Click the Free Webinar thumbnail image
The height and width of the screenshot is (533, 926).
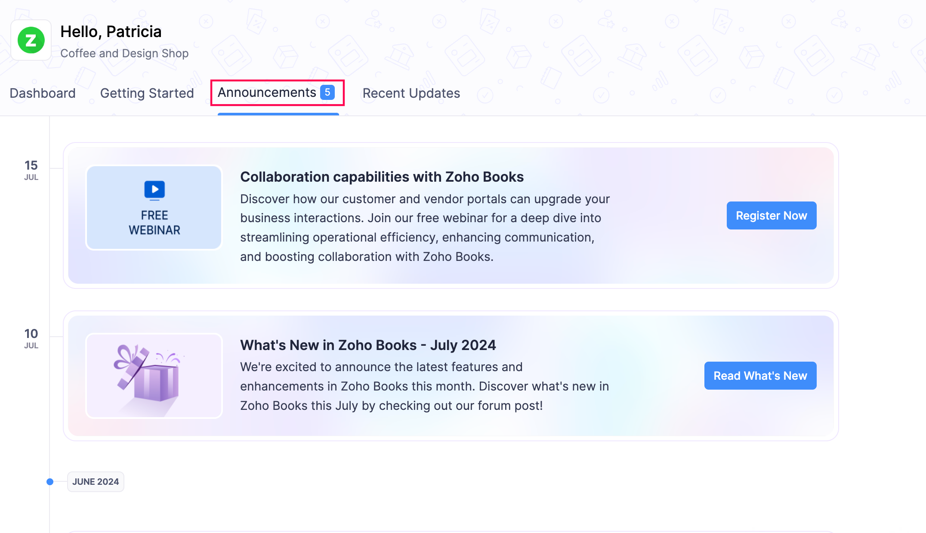154,208
